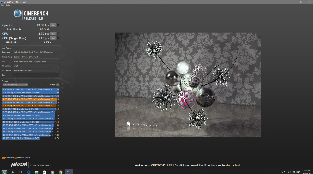
Task: Show hidden system tray icons
Action: (x=282, y=172)
